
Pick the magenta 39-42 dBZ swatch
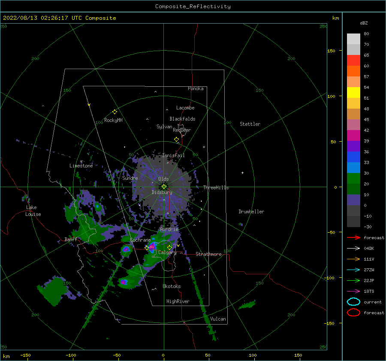tap(353, 136)
